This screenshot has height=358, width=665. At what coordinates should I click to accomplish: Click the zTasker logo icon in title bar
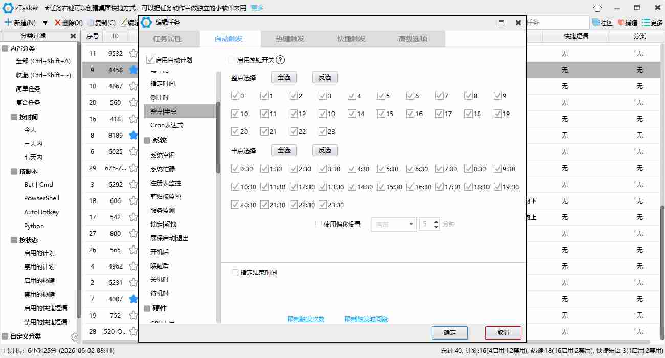(8, 8)
